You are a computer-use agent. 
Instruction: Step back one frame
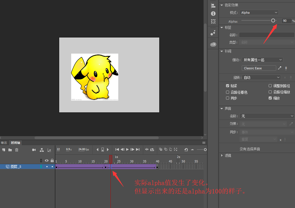point(122,150)
